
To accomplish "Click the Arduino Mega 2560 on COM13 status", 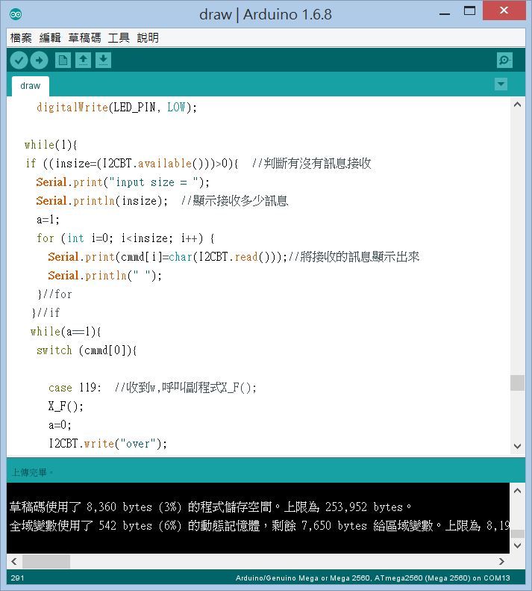I will click(373, 578).
